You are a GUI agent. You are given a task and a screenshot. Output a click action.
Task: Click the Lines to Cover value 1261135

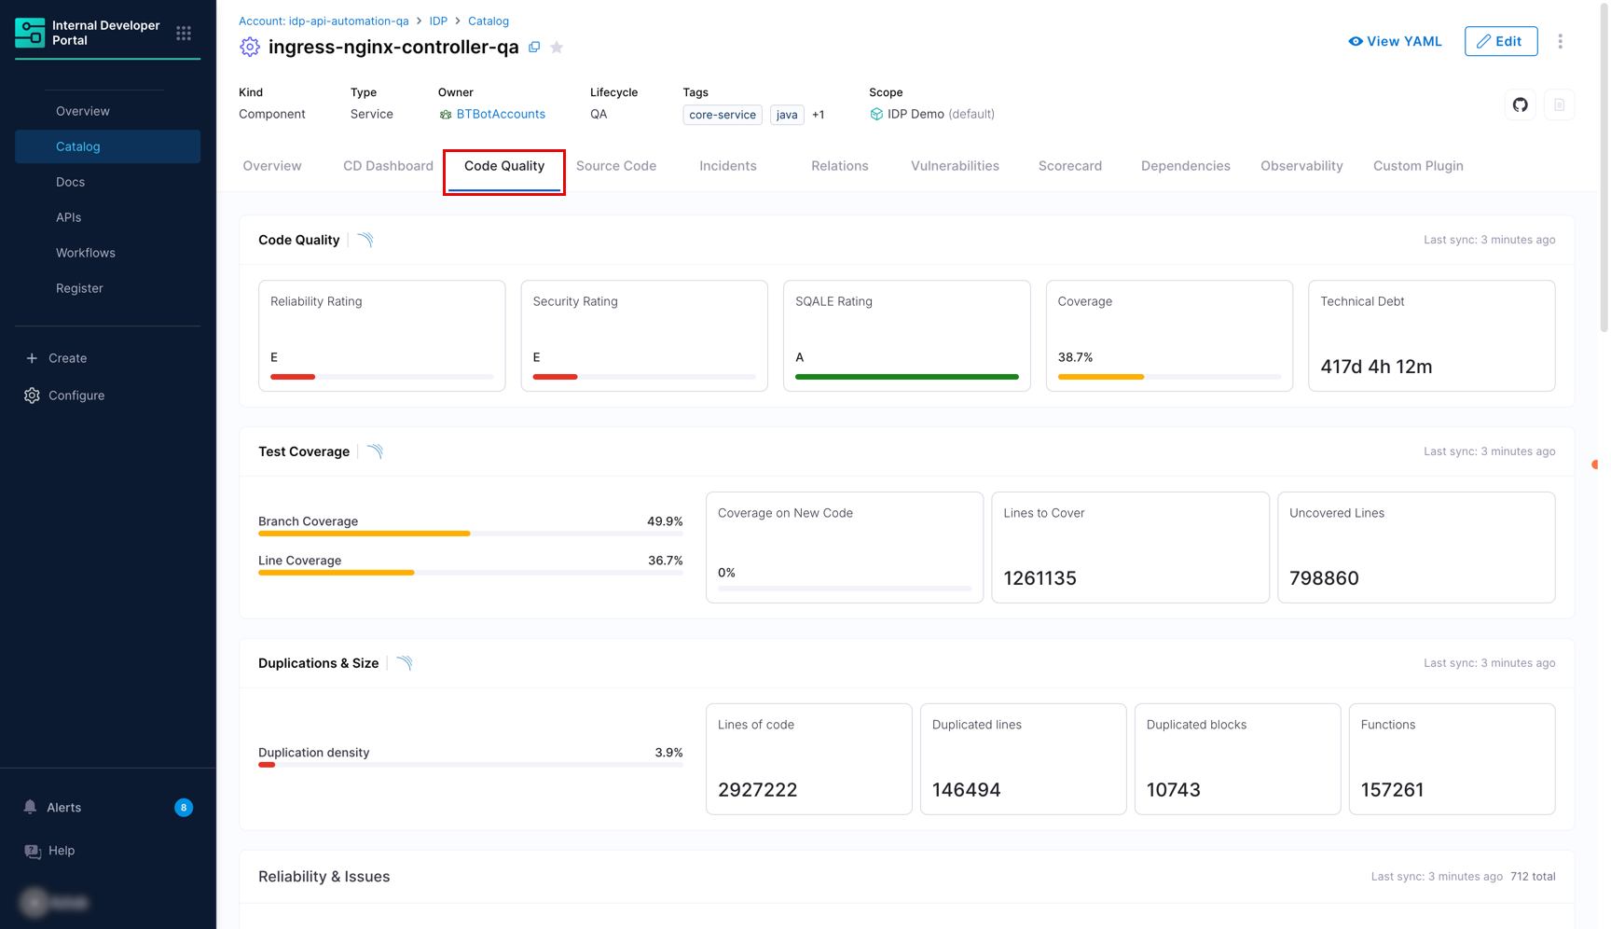coord(1040,578)
